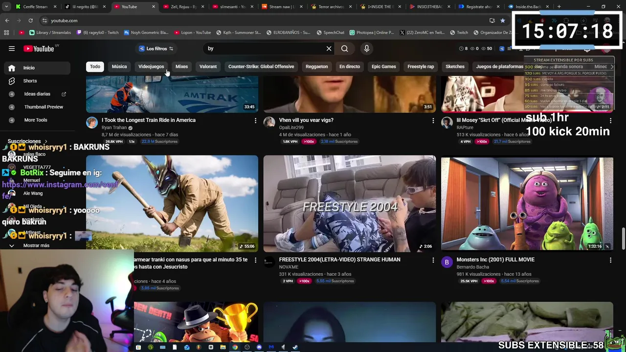The height and width of the screenshot is (352, 626).
Task: Open options for 'I Took the Longest Train Ride' video
Action: coord(255,120)
